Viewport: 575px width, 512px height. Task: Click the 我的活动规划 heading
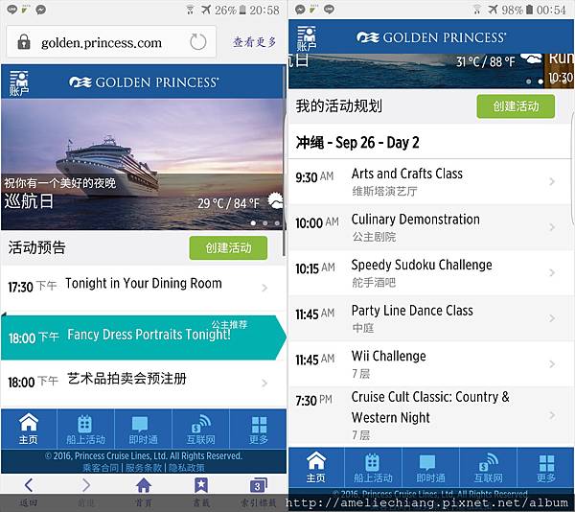339,106
